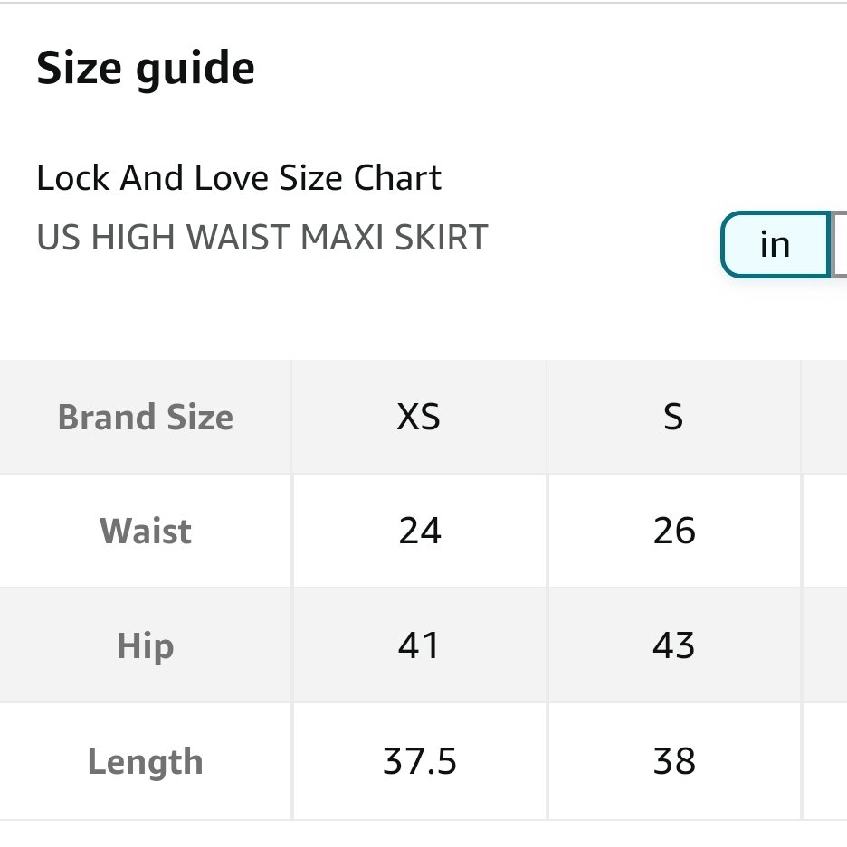This screenshot has width=847, height=847.
Task: Click the S waist value 26
Action: (674, 531)
